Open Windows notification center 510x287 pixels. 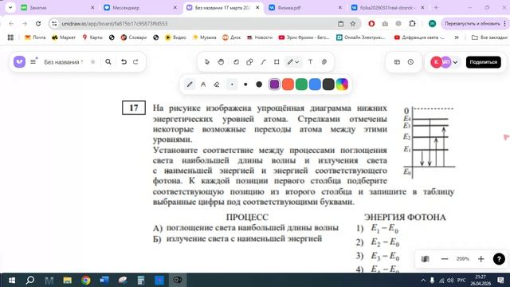[x=500, y=280]
